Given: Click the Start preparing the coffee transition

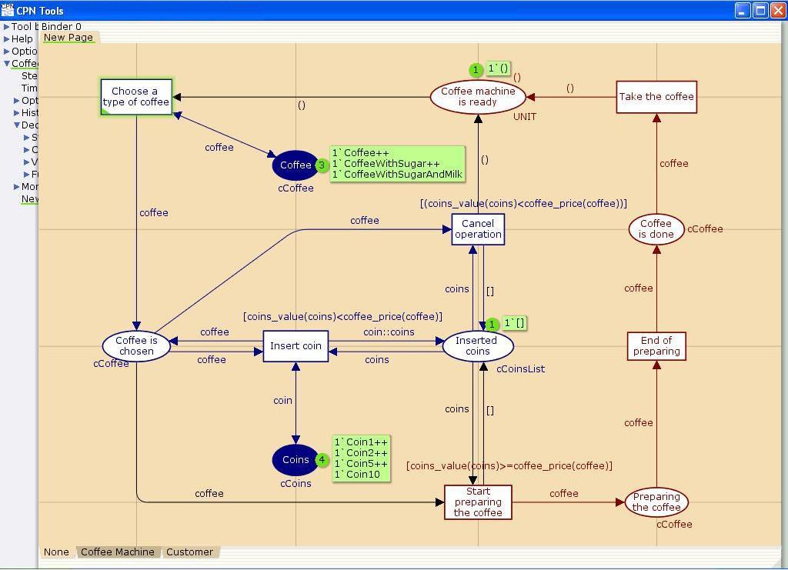Looking at the screenshot, I should point(478,502).
